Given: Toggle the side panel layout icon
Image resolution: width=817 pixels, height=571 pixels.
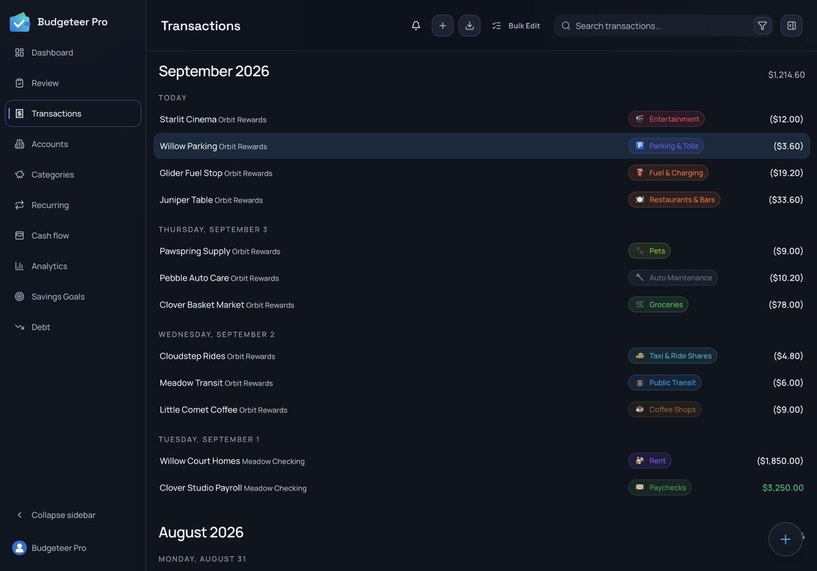Looking at the screenshot, I should [x=791, y=26].
